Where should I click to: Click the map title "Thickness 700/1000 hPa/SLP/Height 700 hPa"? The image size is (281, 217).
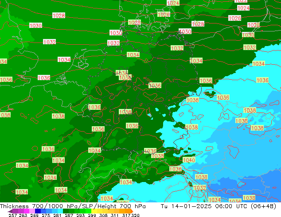tap(73, 206)
